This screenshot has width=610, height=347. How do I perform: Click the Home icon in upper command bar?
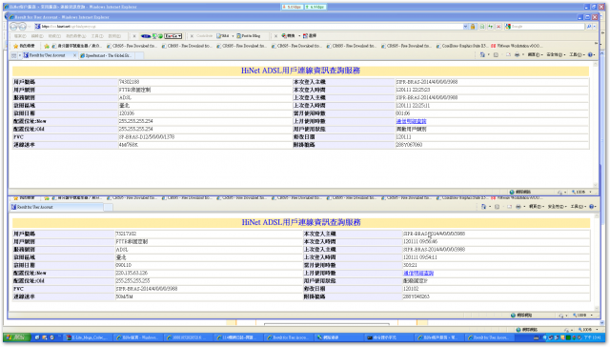(483, 55)
